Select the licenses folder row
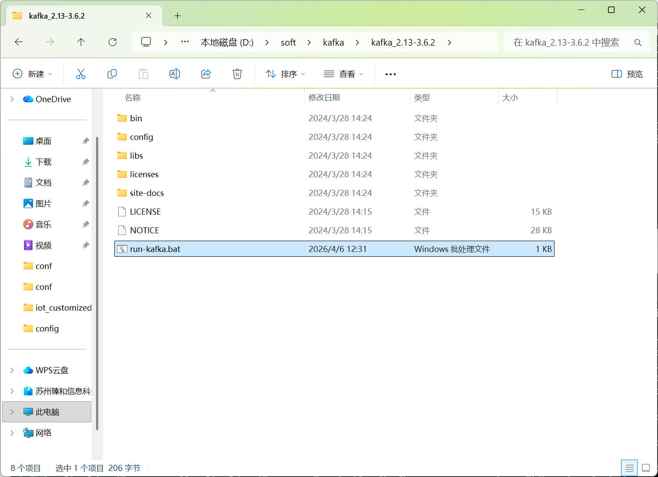Image resolution: width=658 pixels, height=477 pixels. click(x=334, y=174)
